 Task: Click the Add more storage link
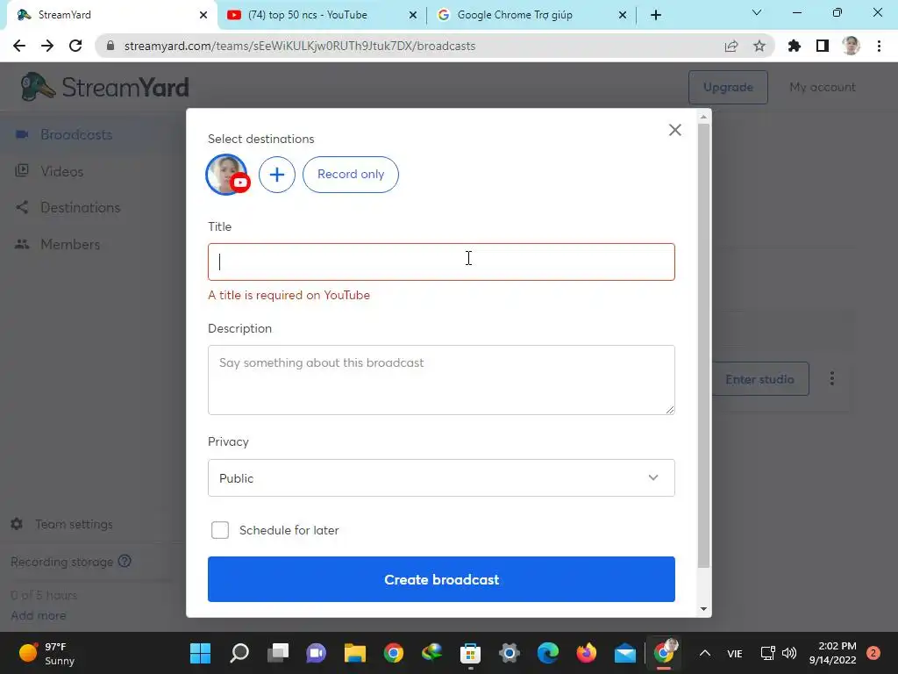pyautogui.click(x=39, y=615)
